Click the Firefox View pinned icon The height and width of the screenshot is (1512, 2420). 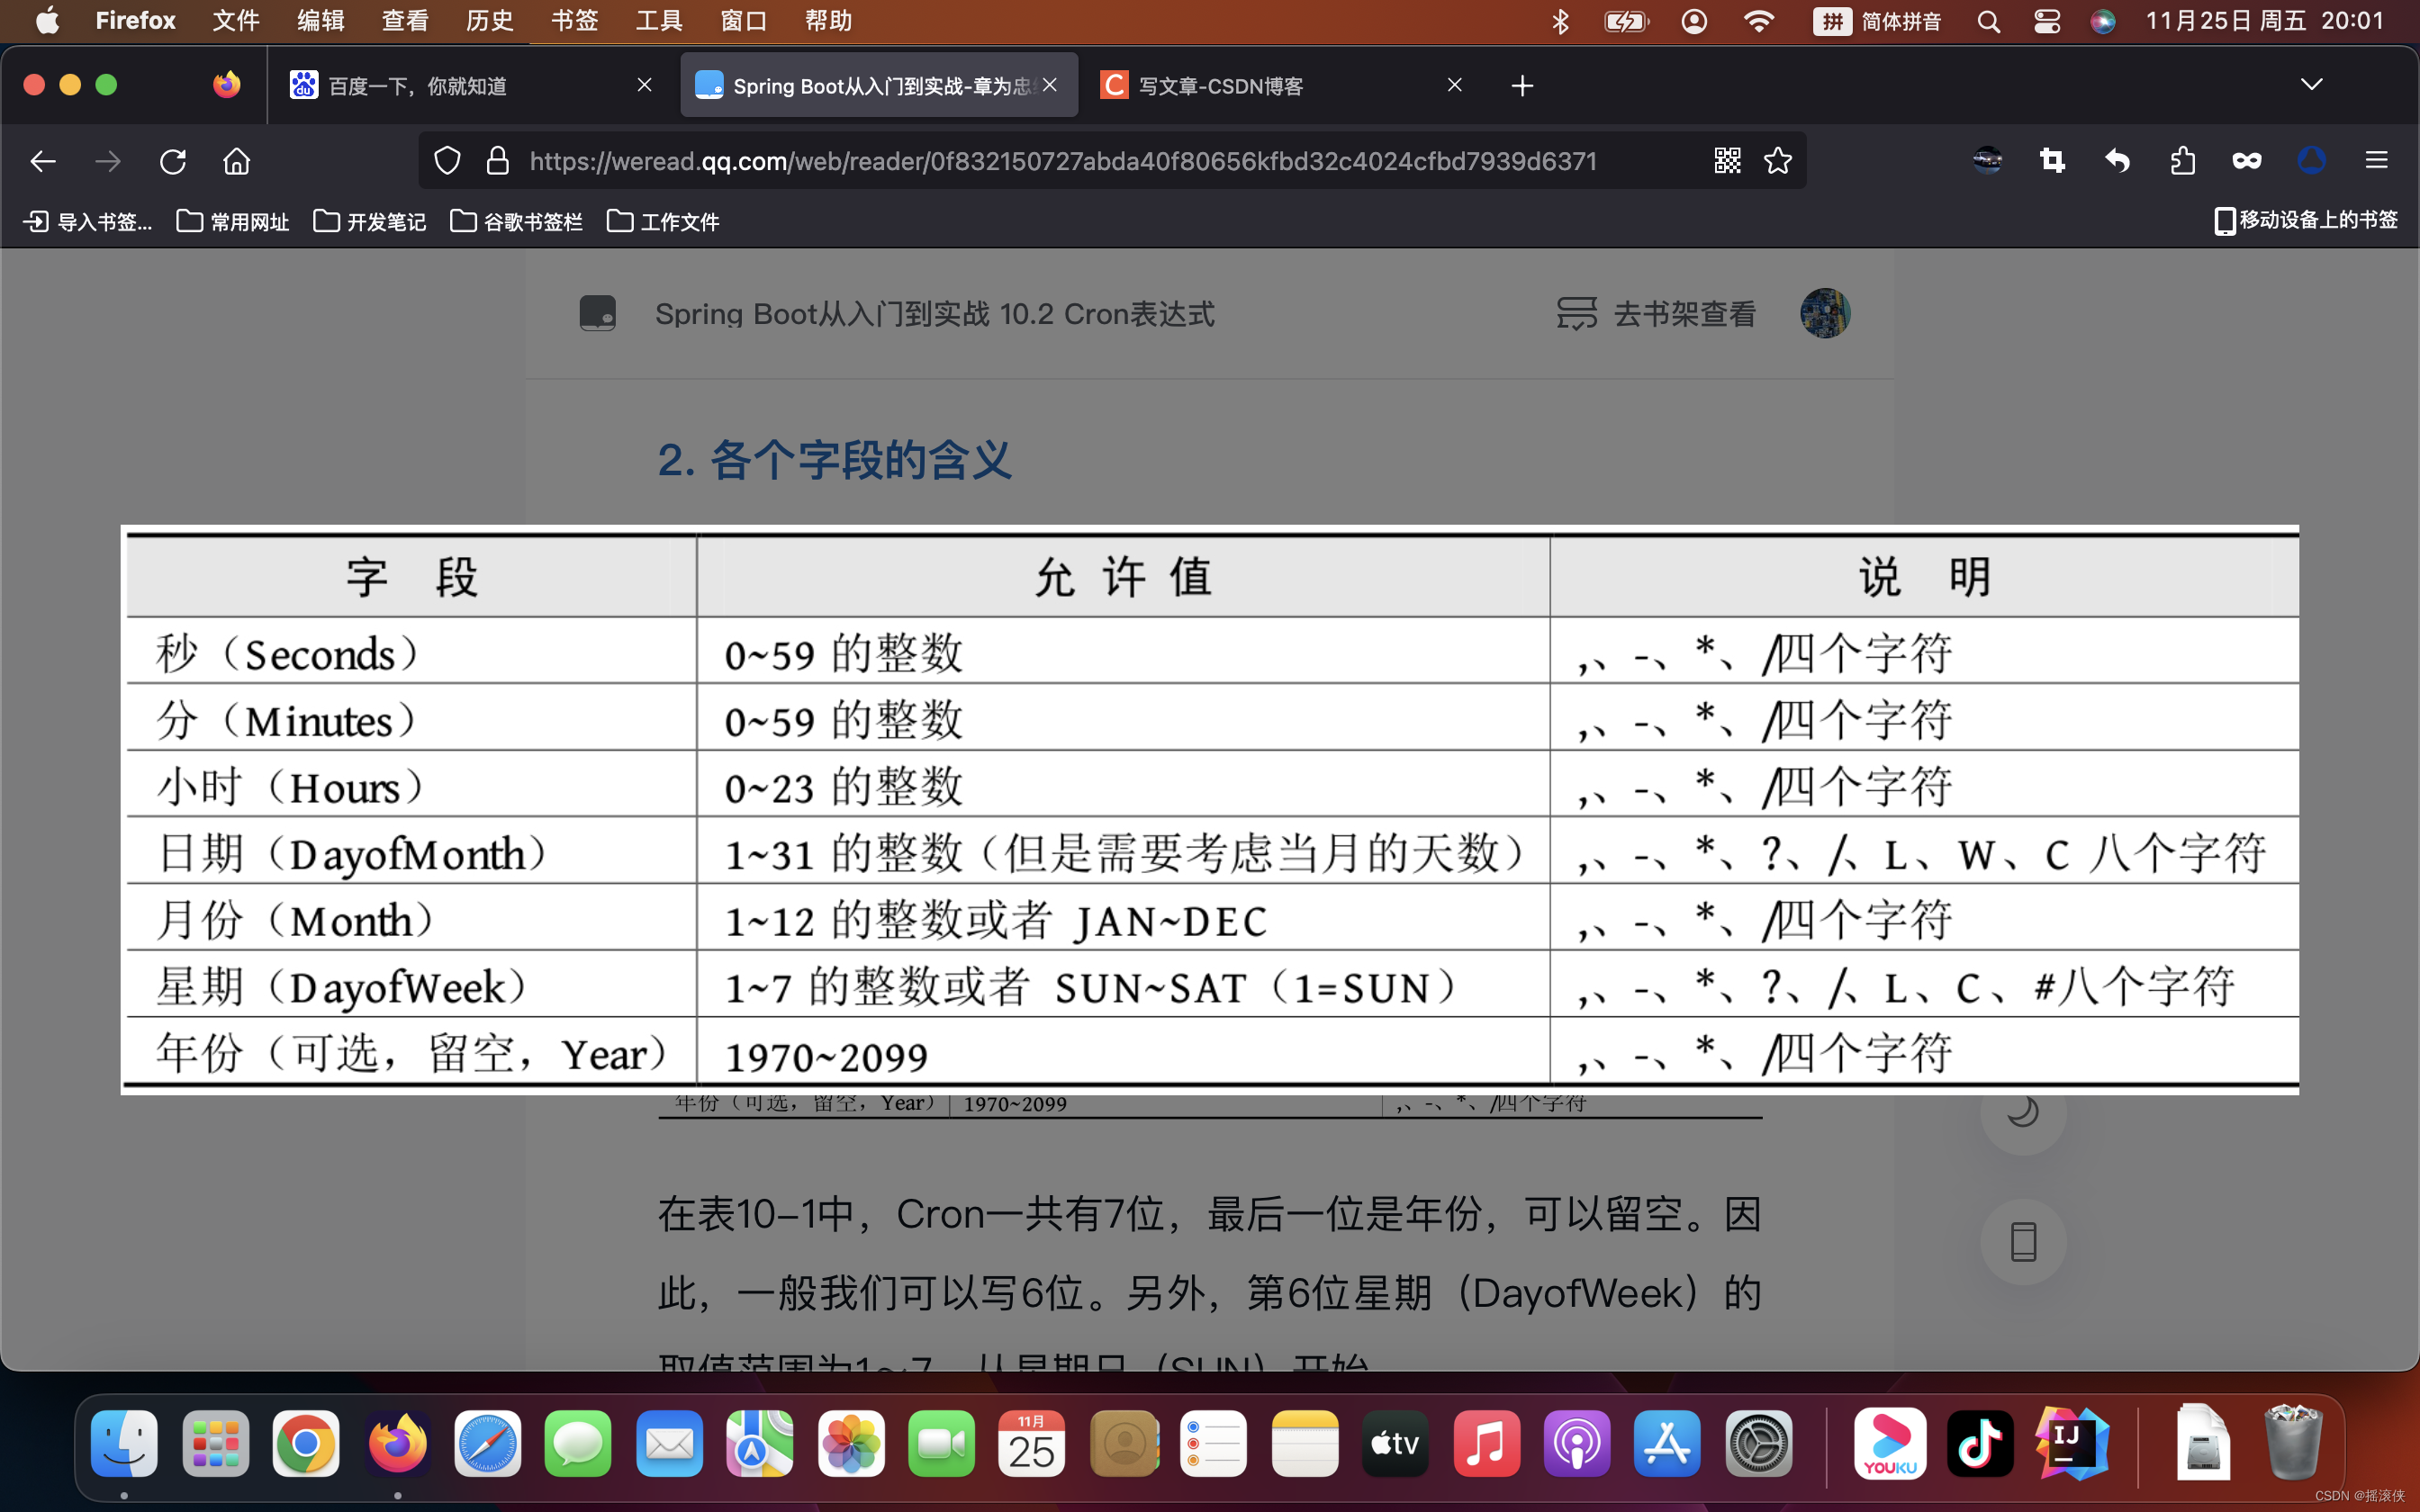pyautogui.click(x=226, y=85)
